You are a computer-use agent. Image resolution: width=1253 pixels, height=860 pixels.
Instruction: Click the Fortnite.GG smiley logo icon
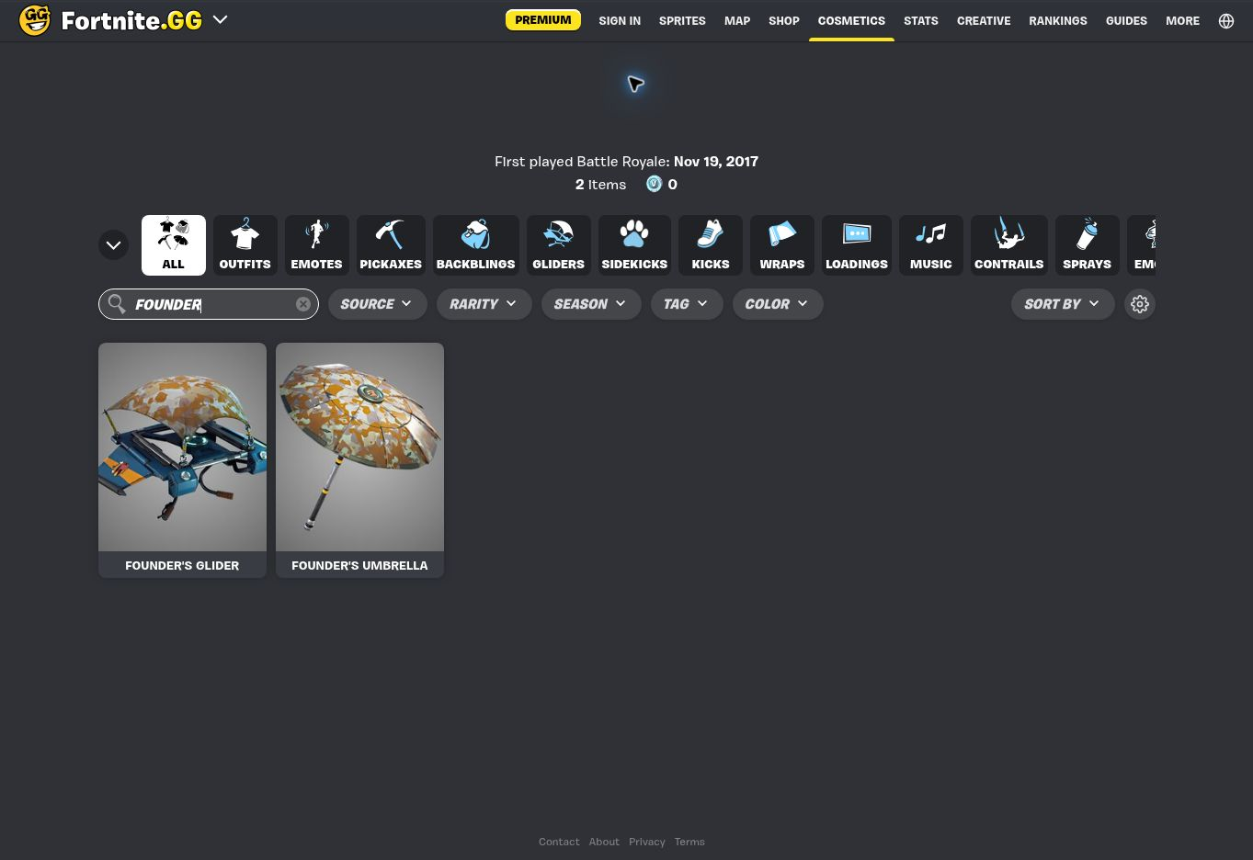[x=35, y=19]
